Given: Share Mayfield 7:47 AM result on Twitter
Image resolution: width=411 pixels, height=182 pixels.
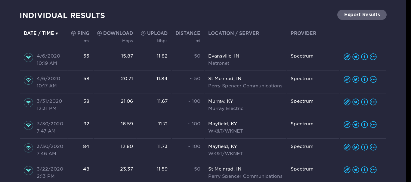Looking at the screenshot, I should 356,124.
